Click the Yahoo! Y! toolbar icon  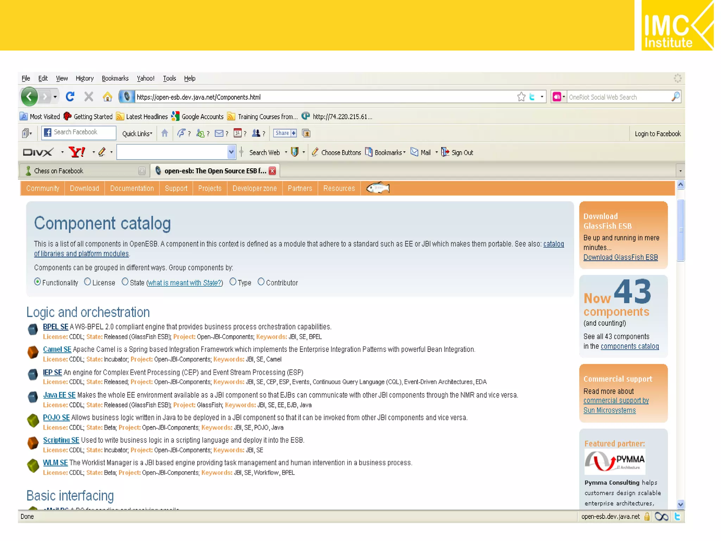coord(77,152)
